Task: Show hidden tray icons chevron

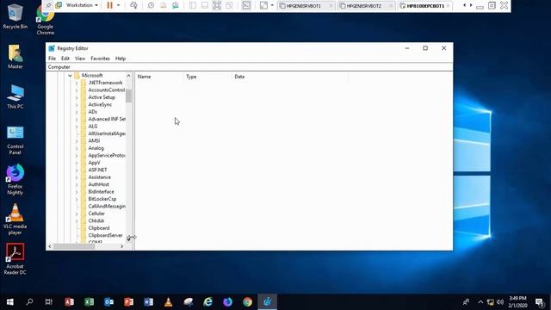Action: 480,302
